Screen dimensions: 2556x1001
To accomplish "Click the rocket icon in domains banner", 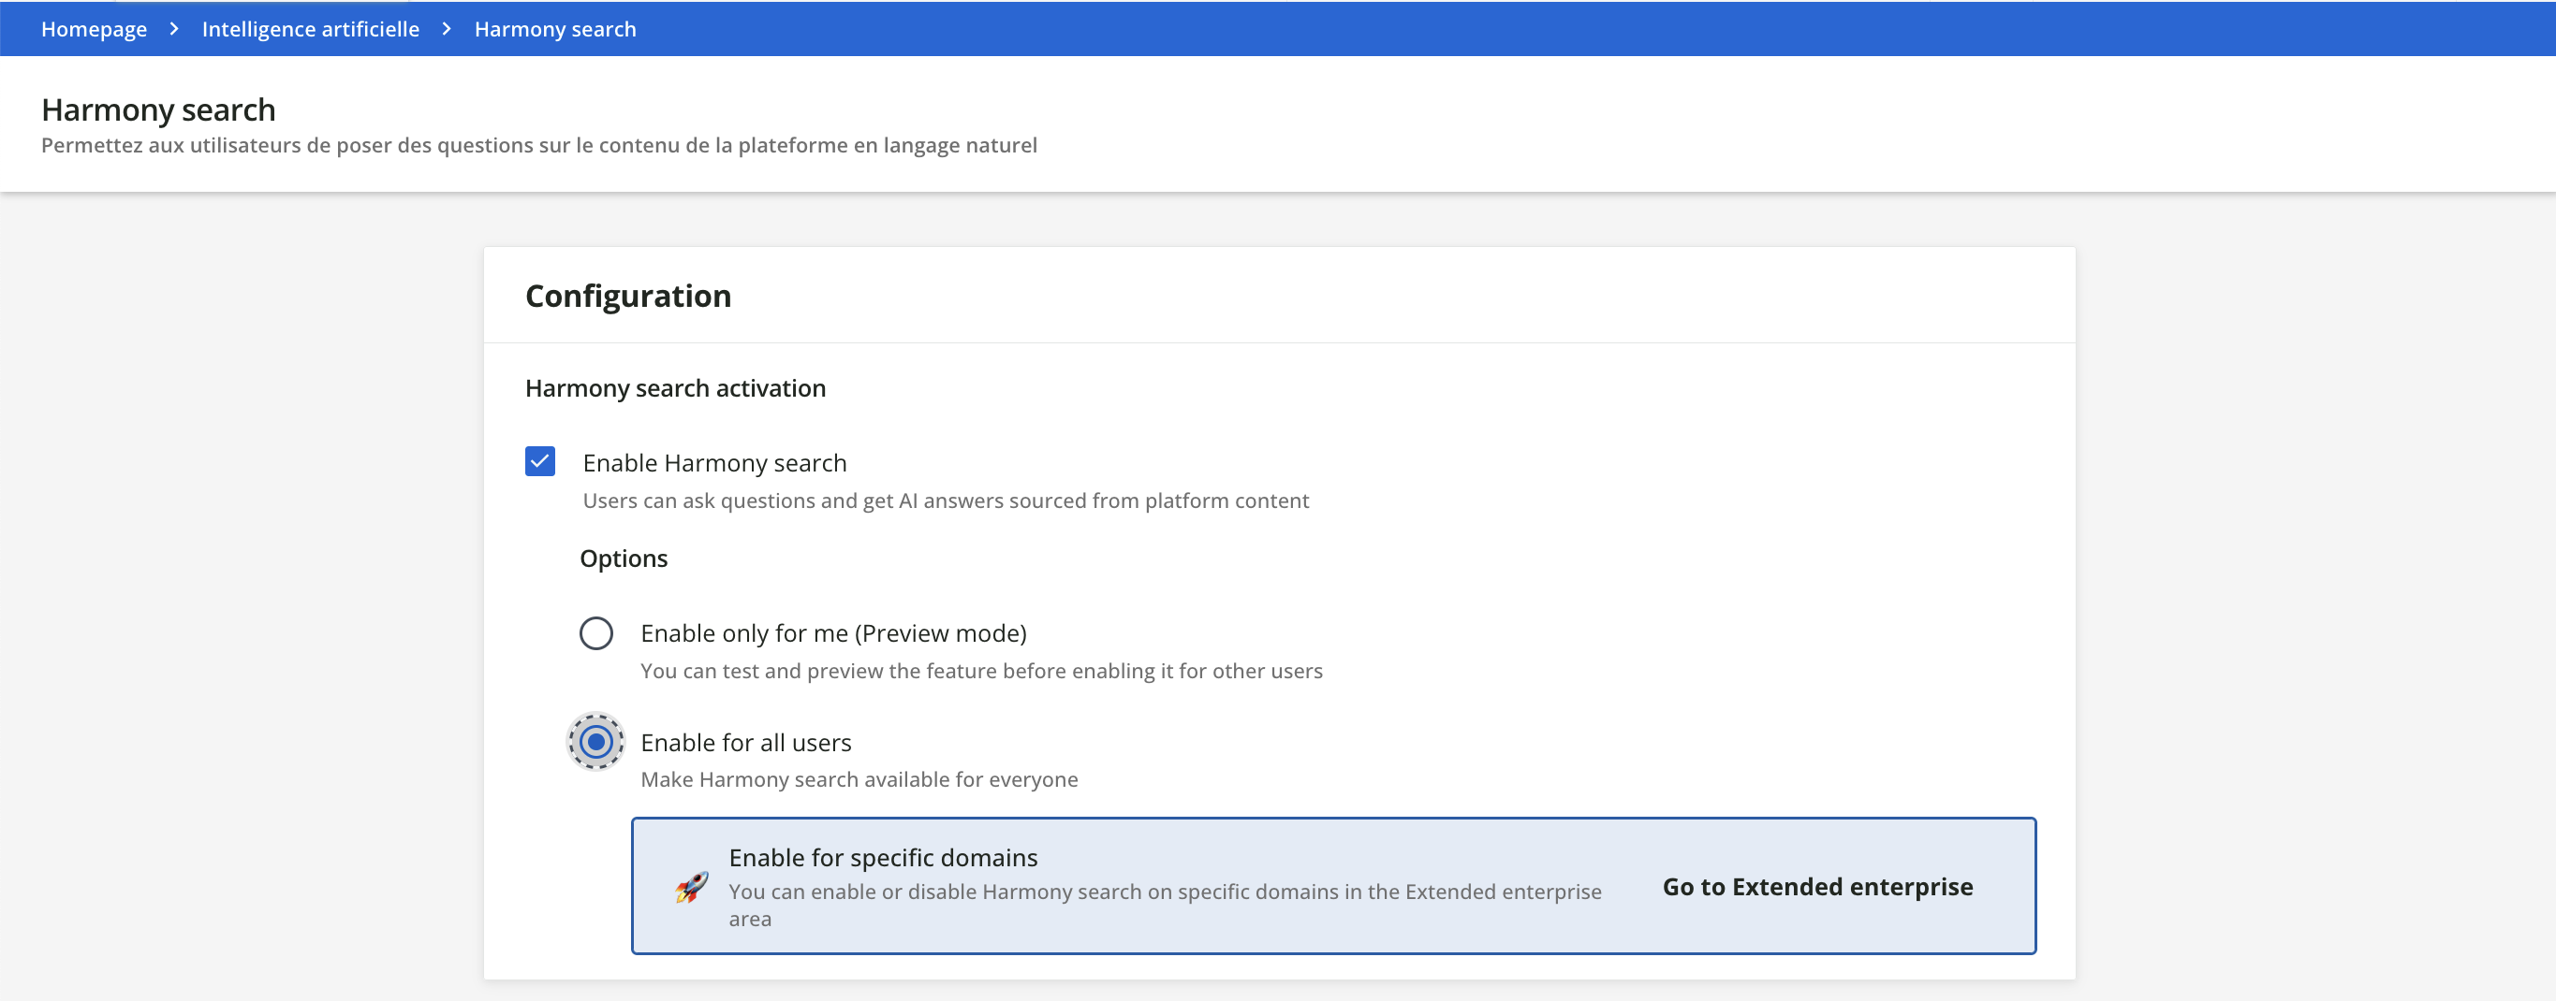I will point(692,886).
